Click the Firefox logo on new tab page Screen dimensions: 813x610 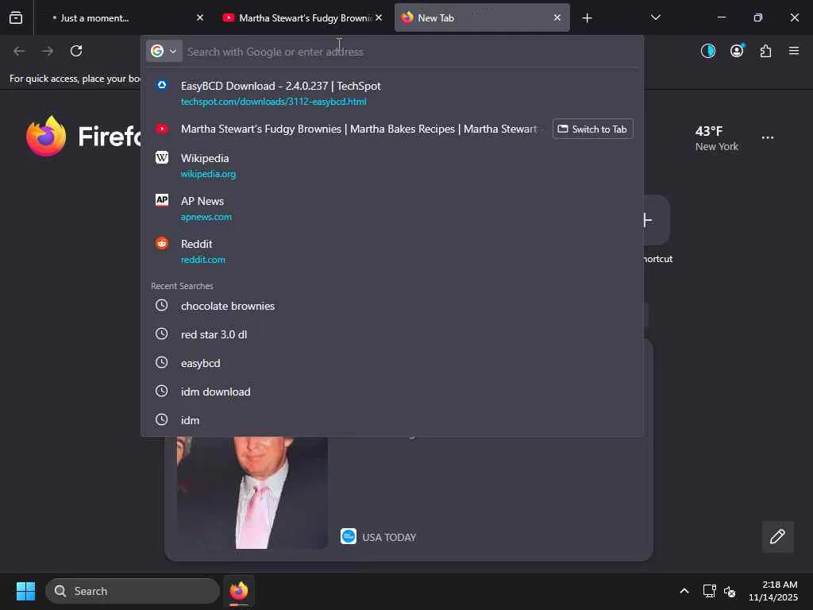tap(46, 136)
